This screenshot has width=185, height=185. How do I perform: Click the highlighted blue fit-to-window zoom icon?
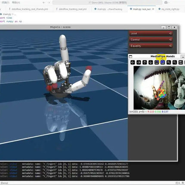pos(163,62)
